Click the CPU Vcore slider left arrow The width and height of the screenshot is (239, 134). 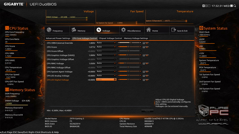[118, 47]
